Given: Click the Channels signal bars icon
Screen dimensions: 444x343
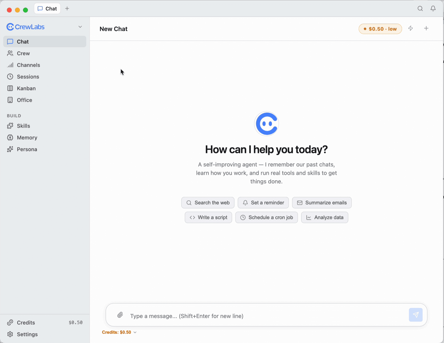Looking at the screenshot, I should coord(10,65).
